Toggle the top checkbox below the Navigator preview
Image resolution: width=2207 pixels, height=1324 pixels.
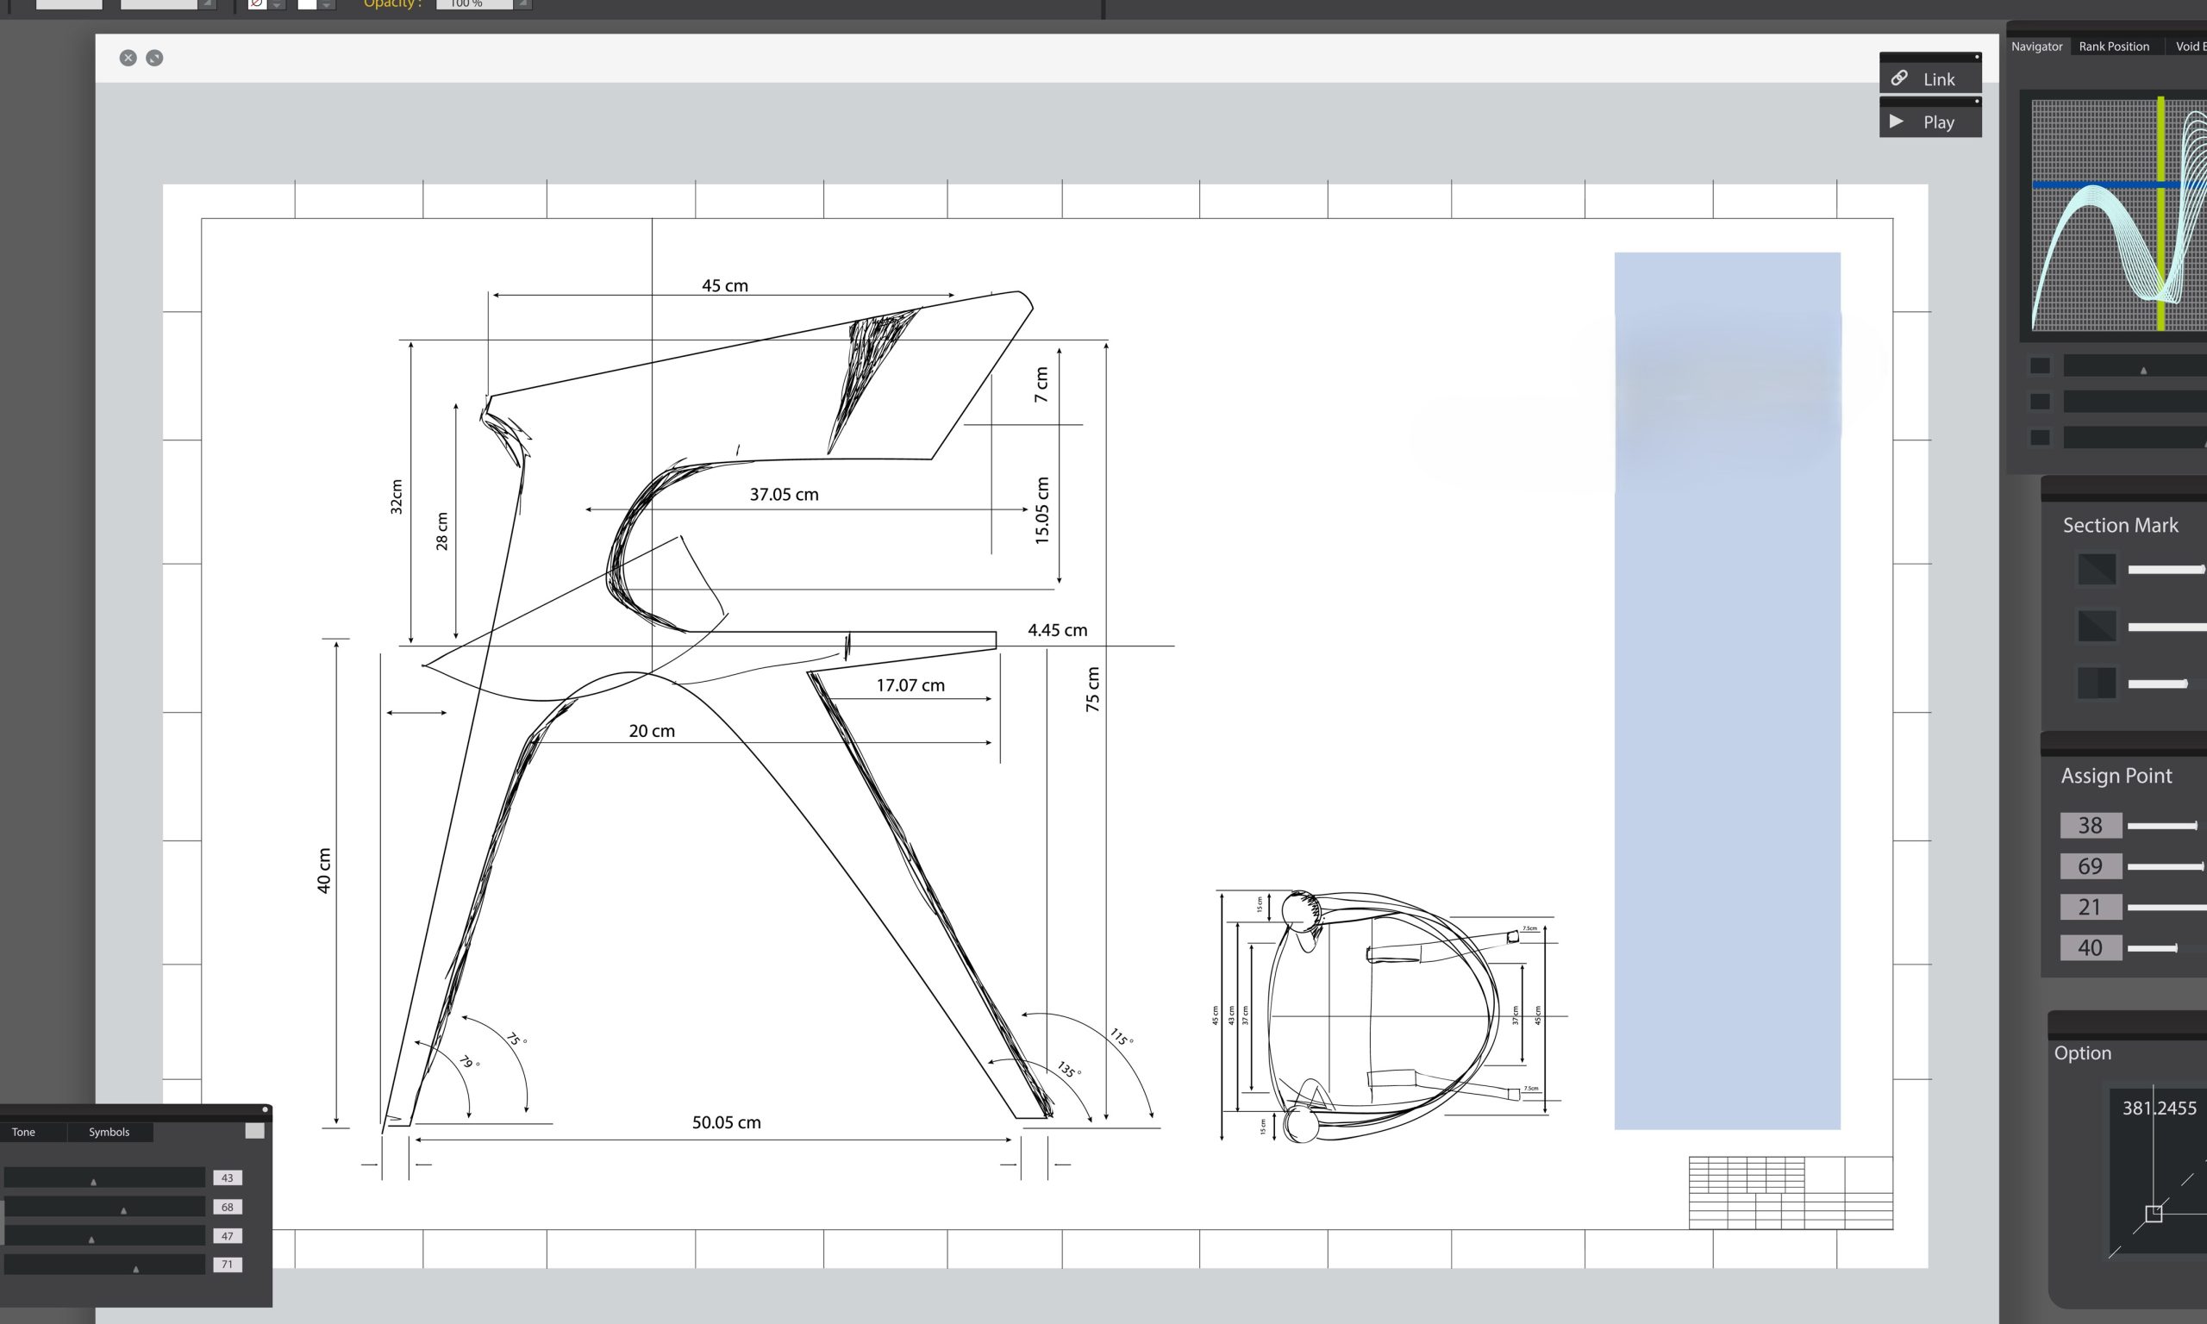pos(2041,364)
